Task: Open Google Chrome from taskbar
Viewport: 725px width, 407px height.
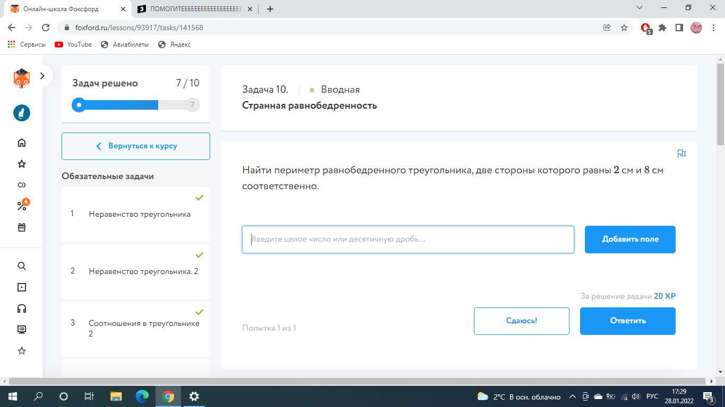Action: [168, 396]
